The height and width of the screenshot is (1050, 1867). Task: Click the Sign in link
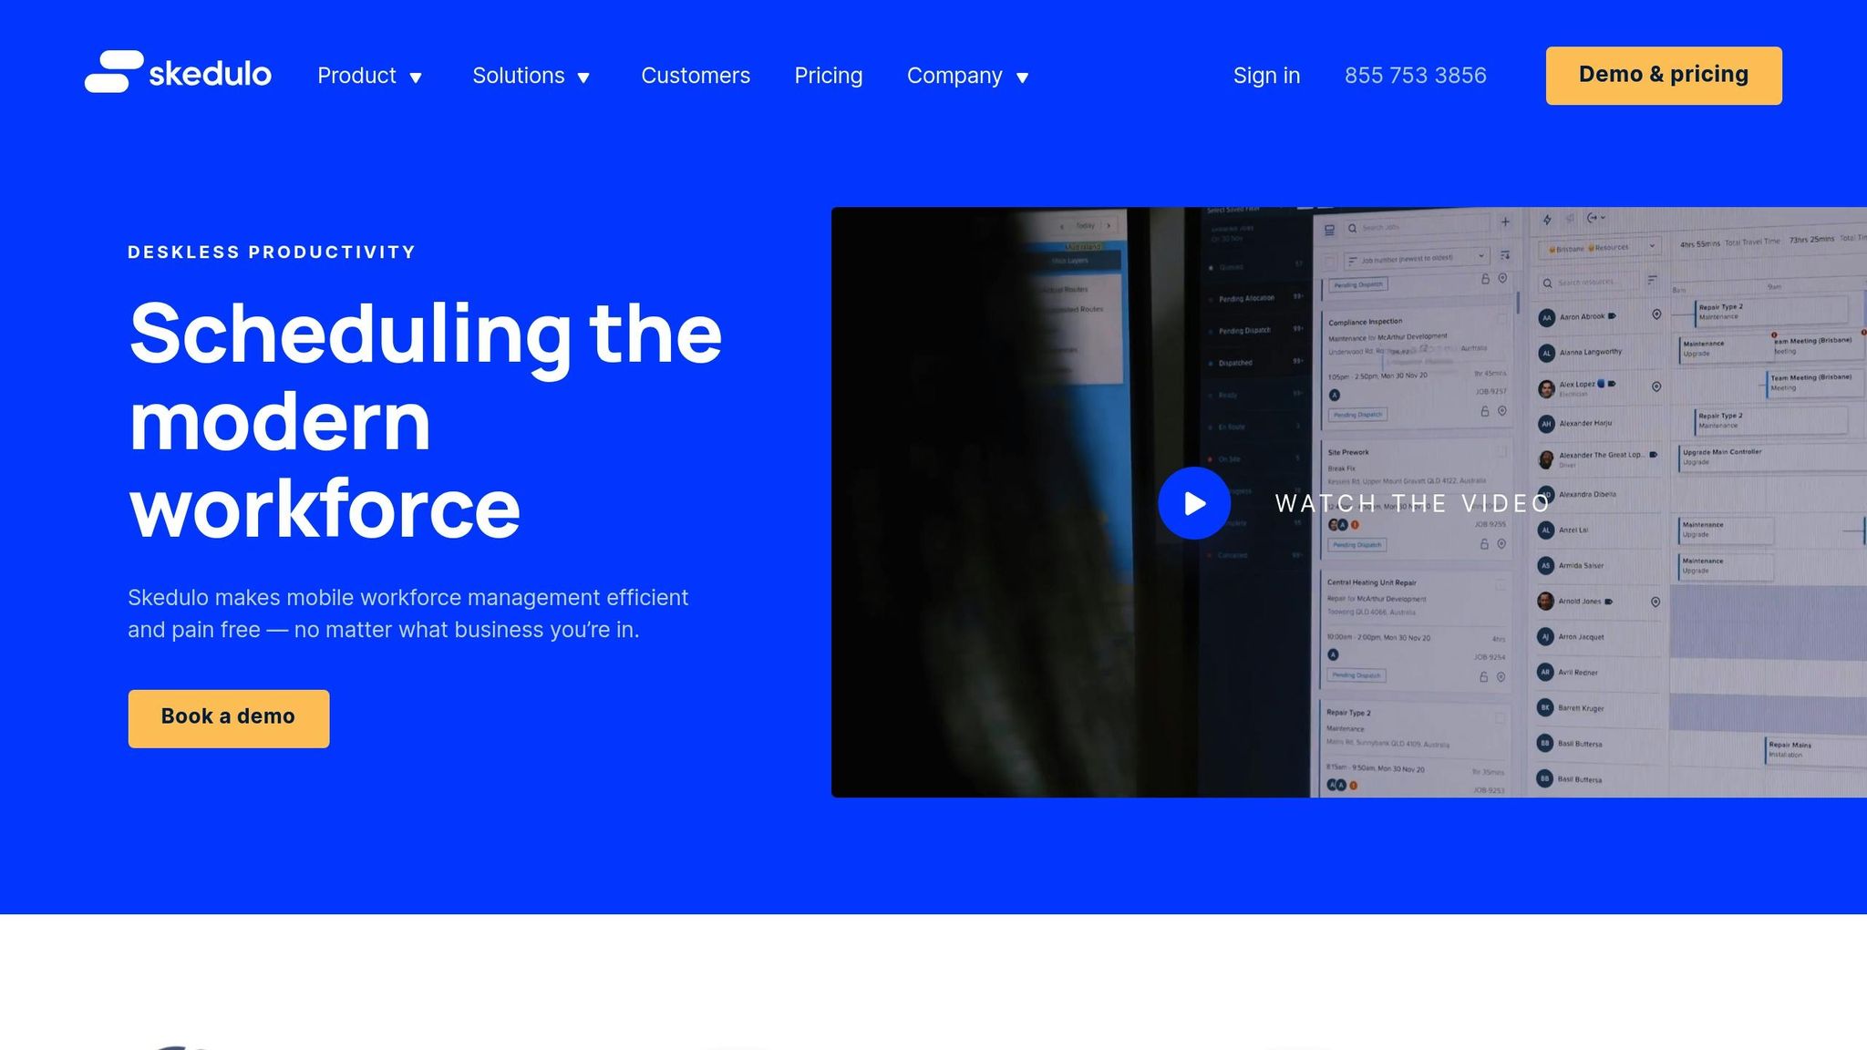[1267, 76]
